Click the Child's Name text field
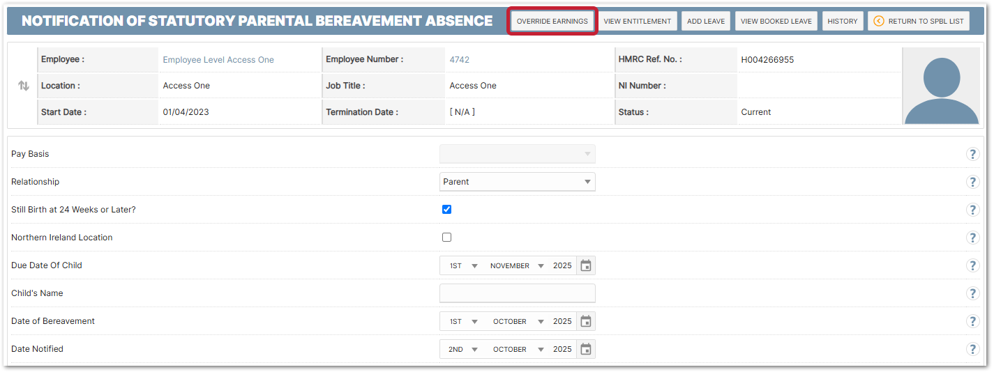994x372 pixels. (x=517, y=293)
